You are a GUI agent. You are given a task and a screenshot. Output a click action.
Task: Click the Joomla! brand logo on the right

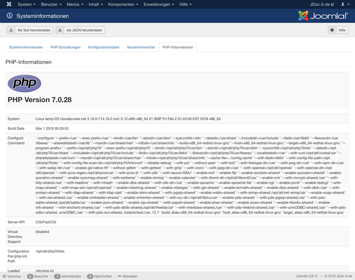[323, 15]
